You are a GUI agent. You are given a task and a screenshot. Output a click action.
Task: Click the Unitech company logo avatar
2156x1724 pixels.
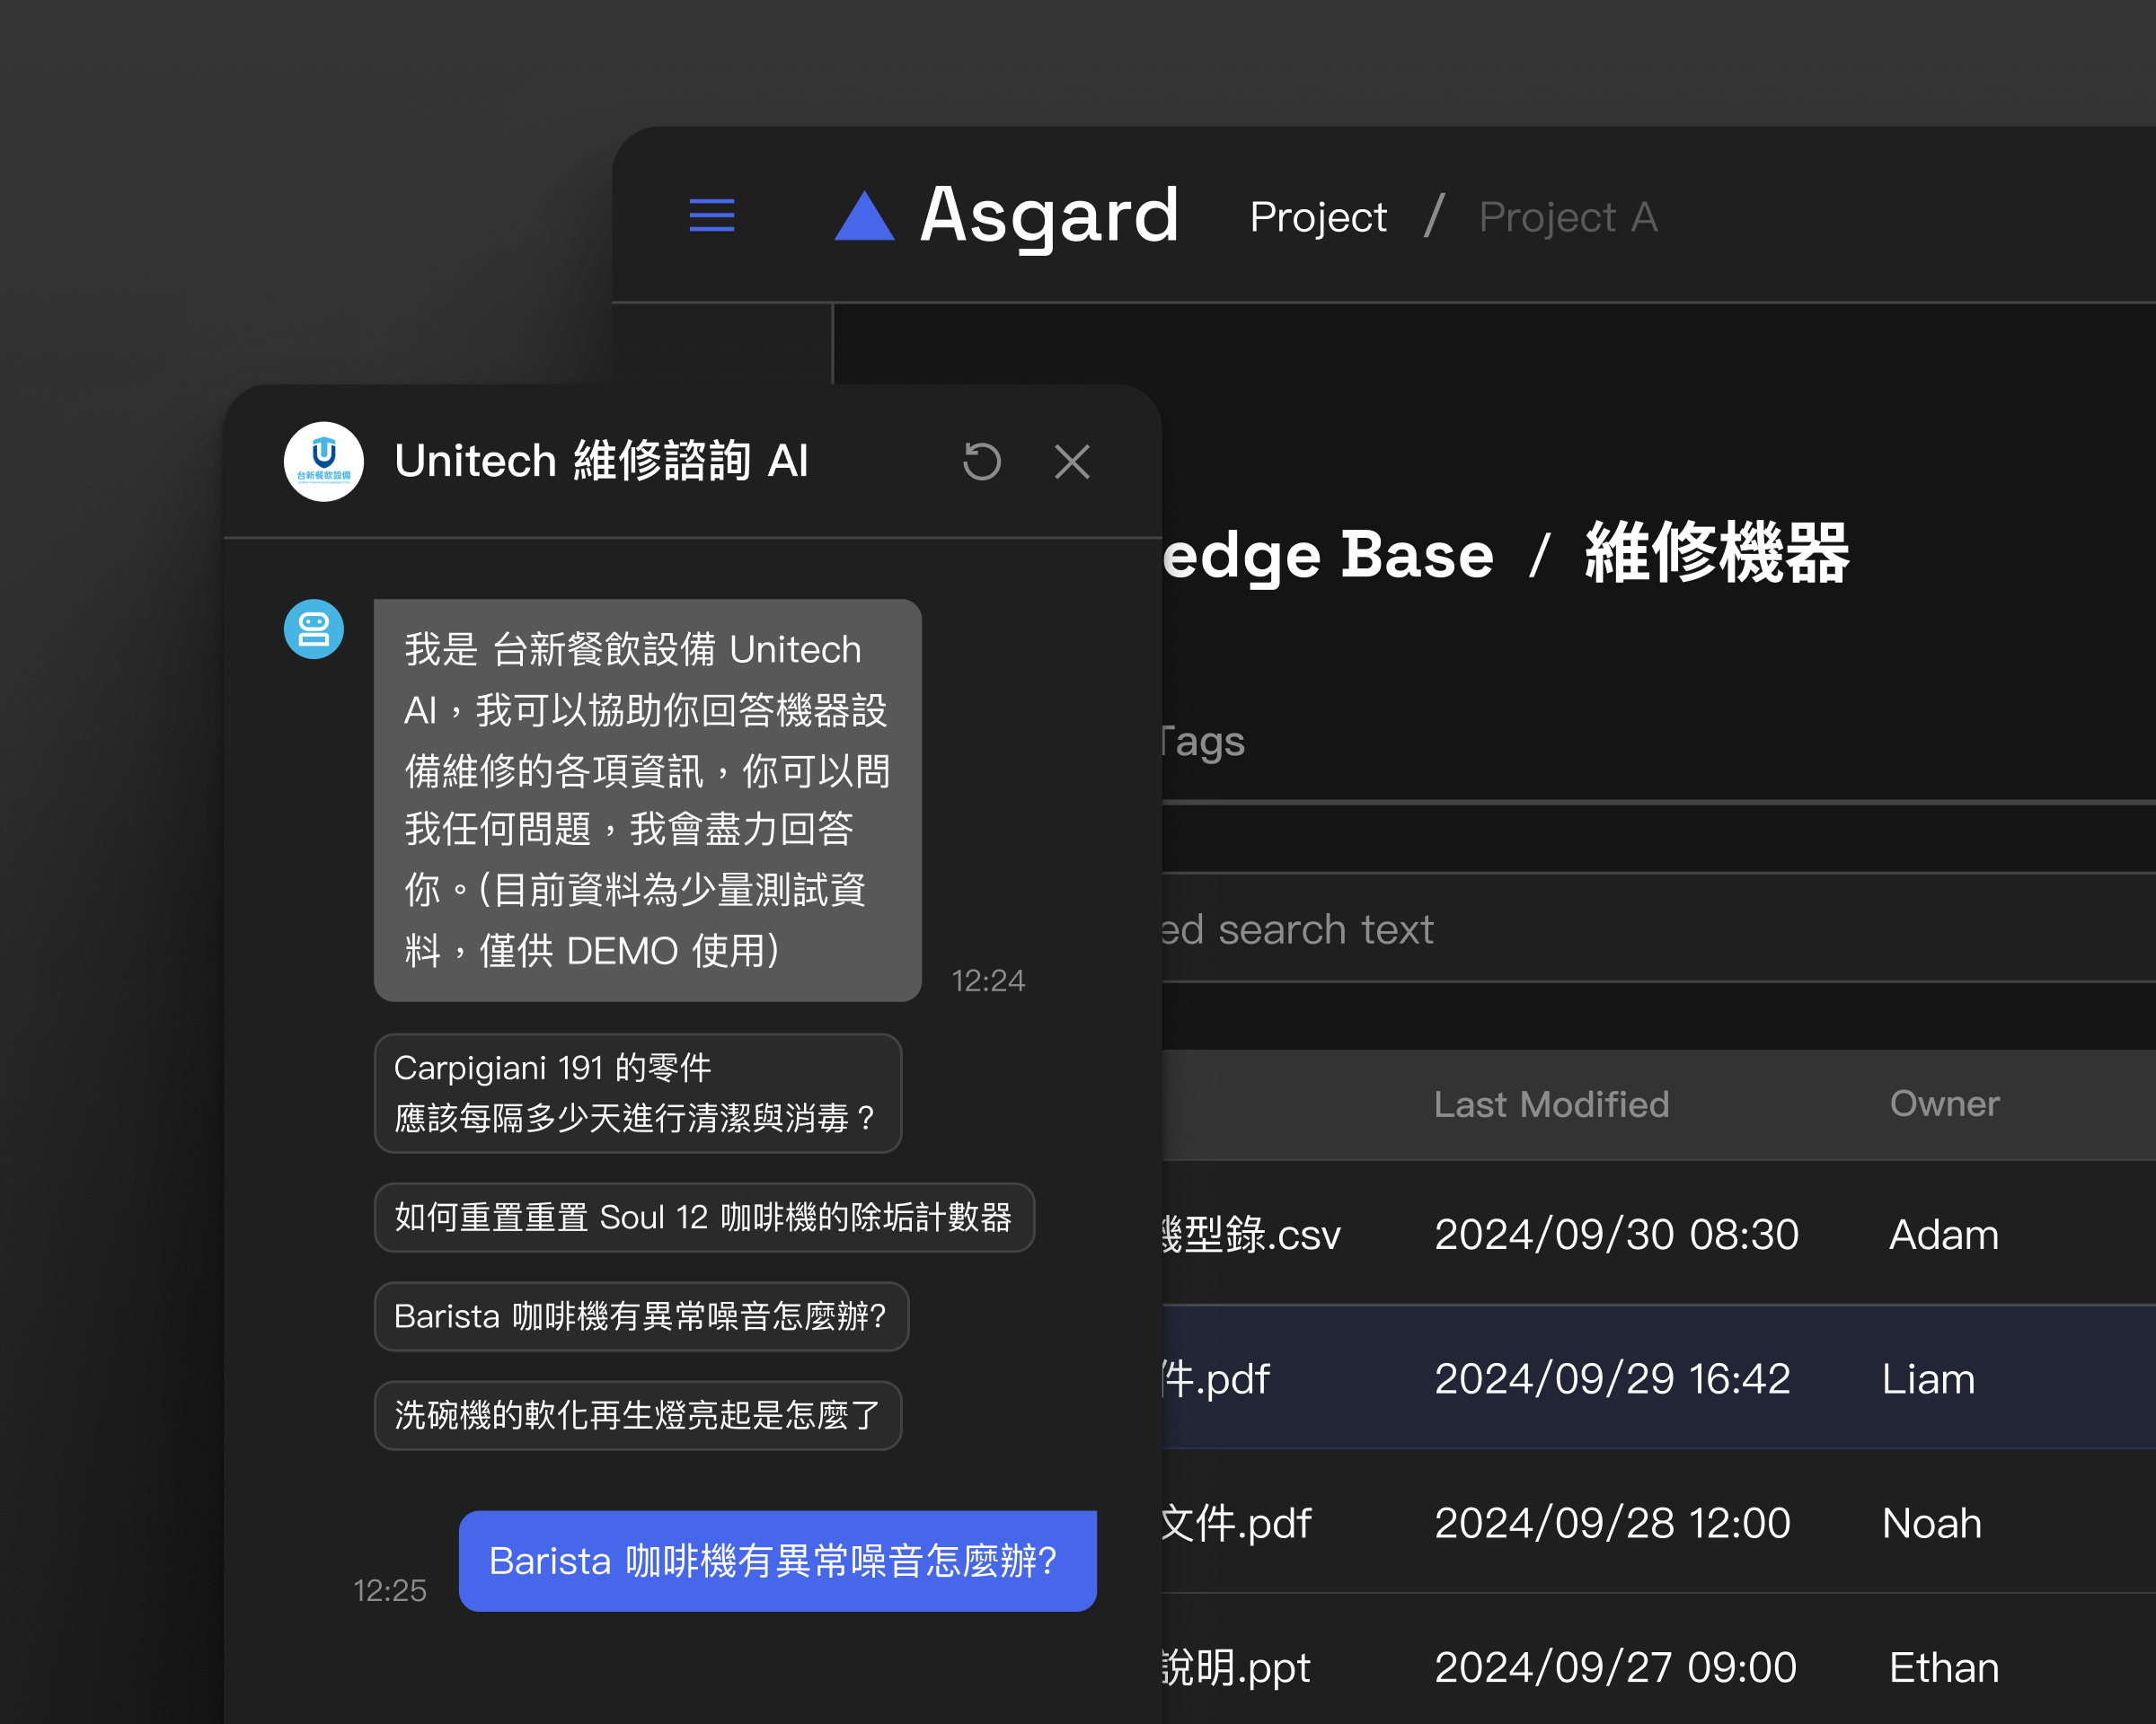pos(323,462)
